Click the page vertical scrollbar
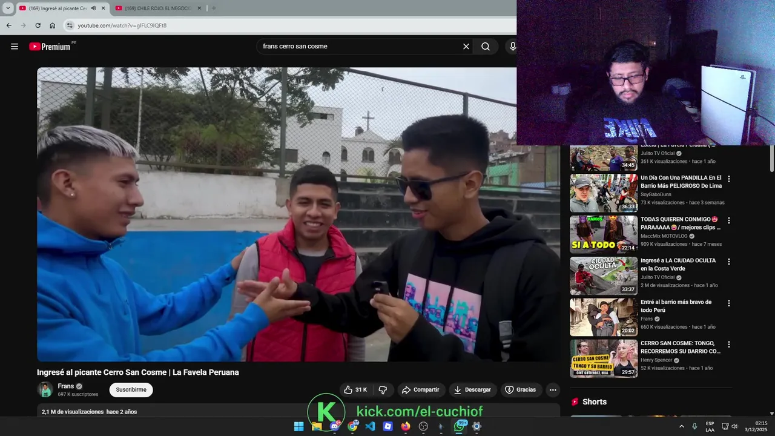 point(771,159)
